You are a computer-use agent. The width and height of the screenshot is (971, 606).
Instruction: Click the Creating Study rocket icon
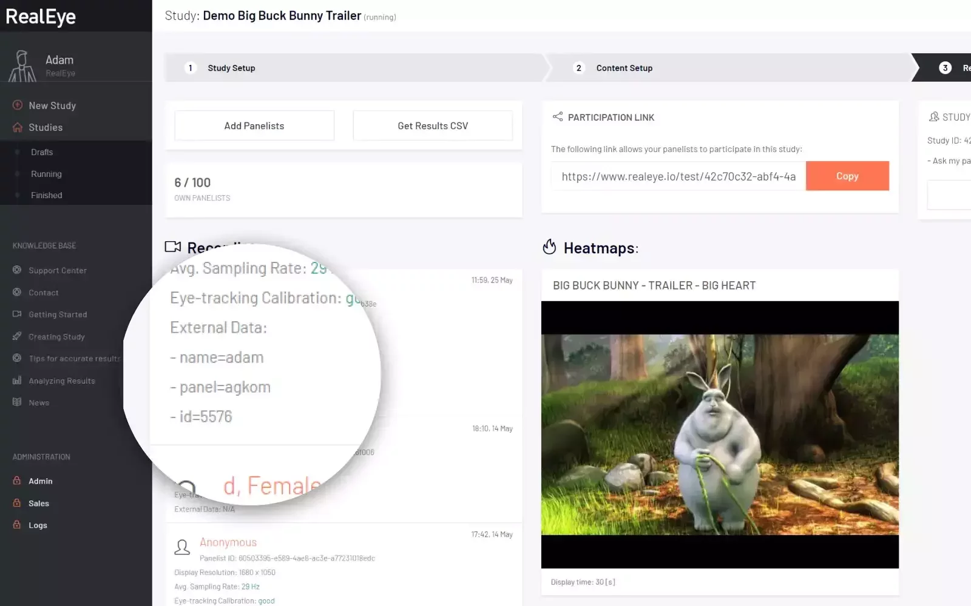pos(17,336)
